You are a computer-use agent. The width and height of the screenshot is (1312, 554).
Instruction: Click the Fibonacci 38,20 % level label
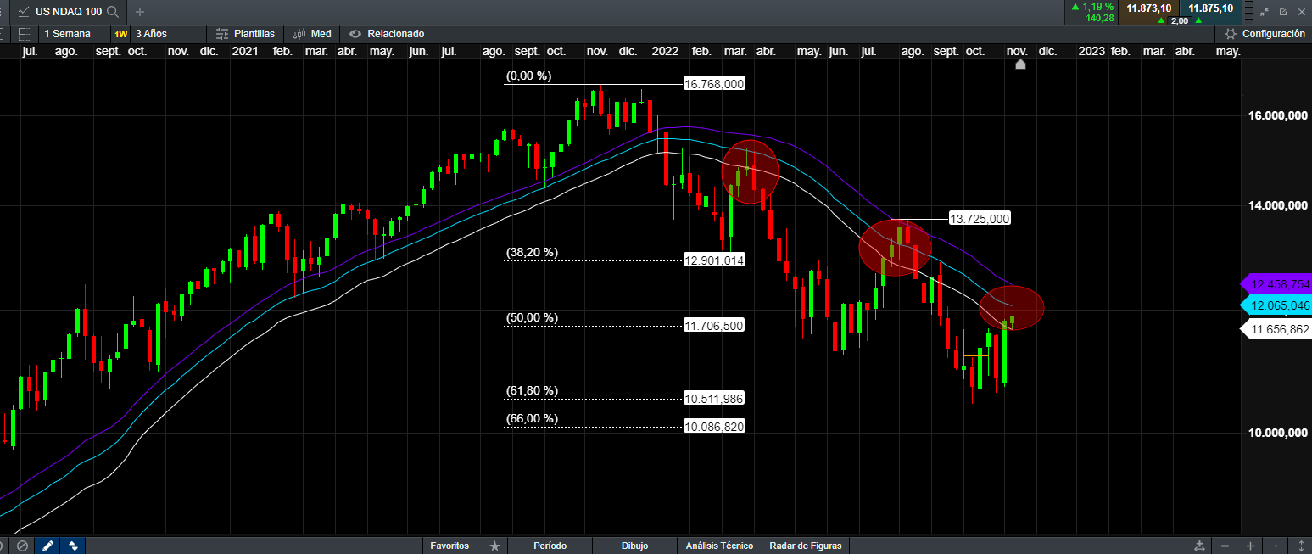click(533, 252)
